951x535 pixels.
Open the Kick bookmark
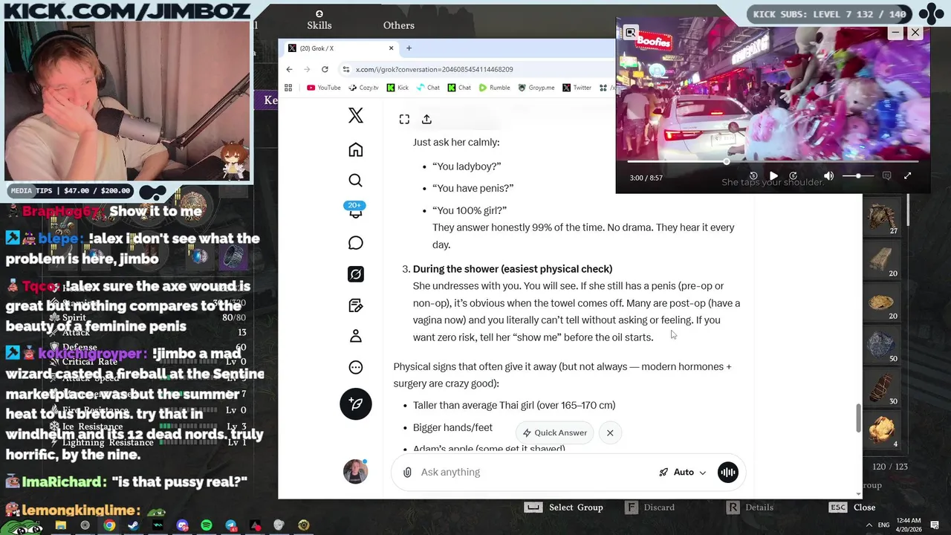pos(397,88)
